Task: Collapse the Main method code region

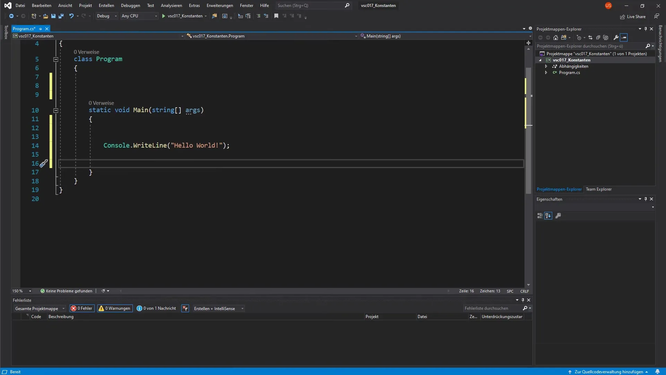Action: 55,110
